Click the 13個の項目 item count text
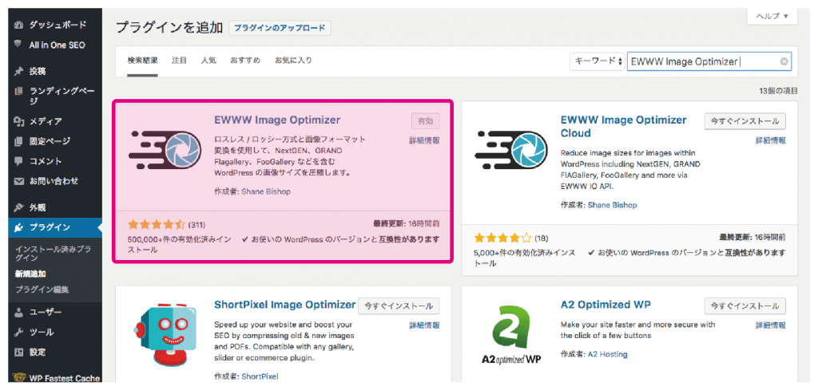818x390 pixels. [778, 91]
